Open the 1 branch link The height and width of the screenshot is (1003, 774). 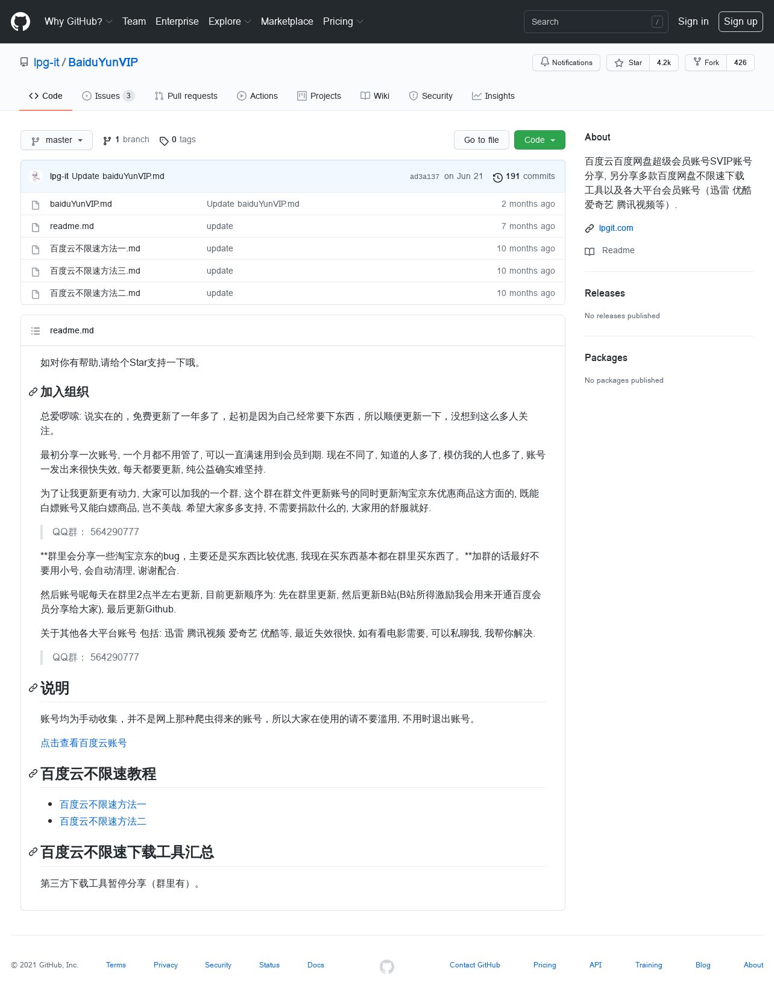tap(126, 140)
